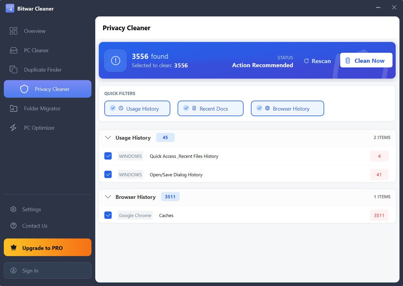This screenshot has height=286, width=403.
Task: Click the 2 ITEMS label in Usage History
Action: click(382, 137)
